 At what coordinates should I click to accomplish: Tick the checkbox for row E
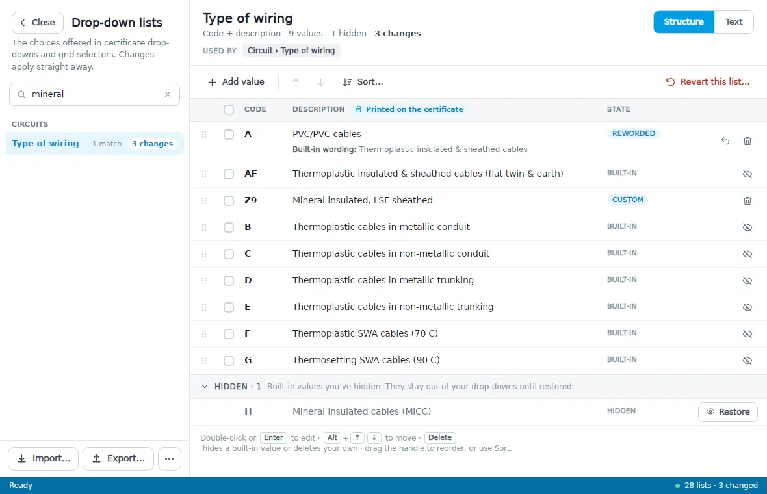point(228,307)
